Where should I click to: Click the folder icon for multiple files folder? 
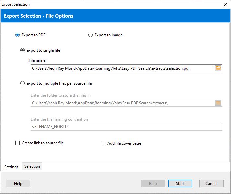coord(218,103)
